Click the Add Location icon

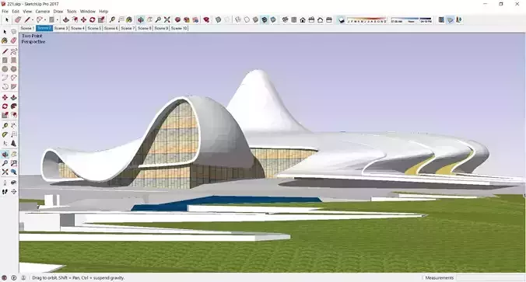[x=441, y=20]
